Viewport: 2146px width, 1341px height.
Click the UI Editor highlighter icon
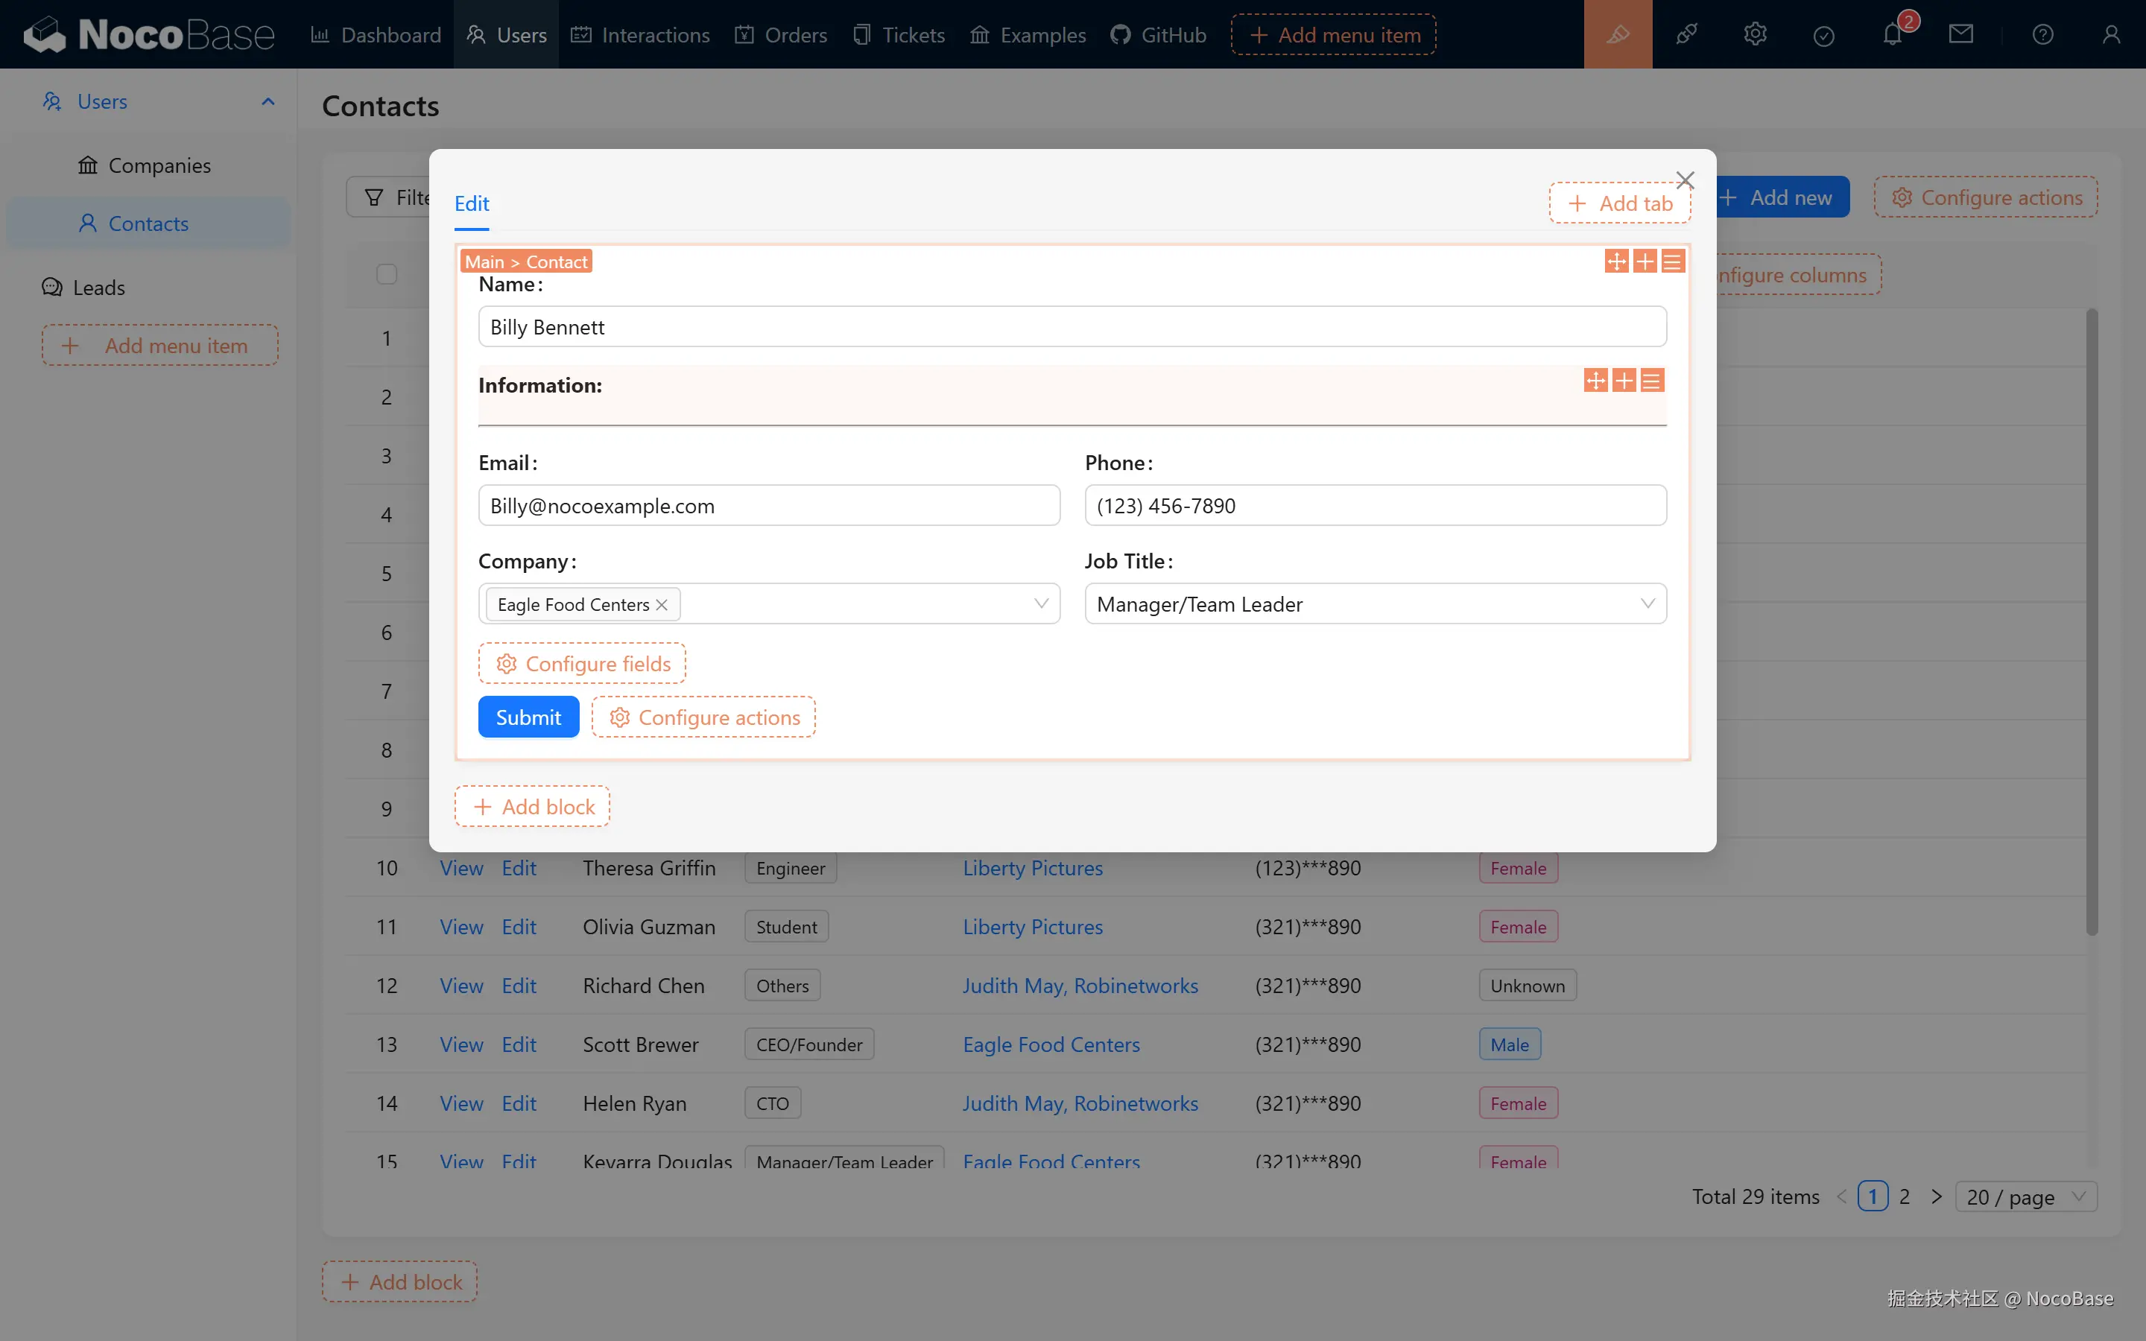(x=1618, y=34)
